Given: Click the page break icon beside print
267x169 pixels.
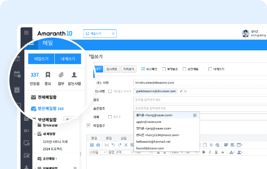Looking at the screenshot, I should pyautogui.click(x=107, y=145).
